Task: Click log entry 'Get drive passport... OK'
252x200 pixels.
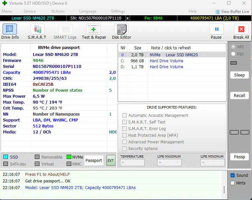Action: pyautogui.click(x=48, y=181)
